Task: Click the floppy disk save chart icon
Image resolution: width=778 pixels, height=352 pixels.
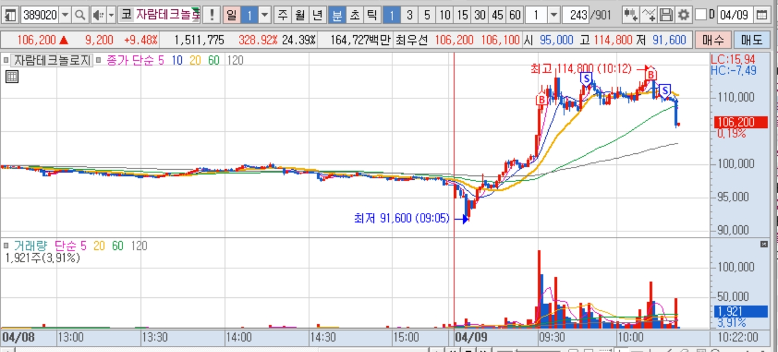Action: pos(666,14)
